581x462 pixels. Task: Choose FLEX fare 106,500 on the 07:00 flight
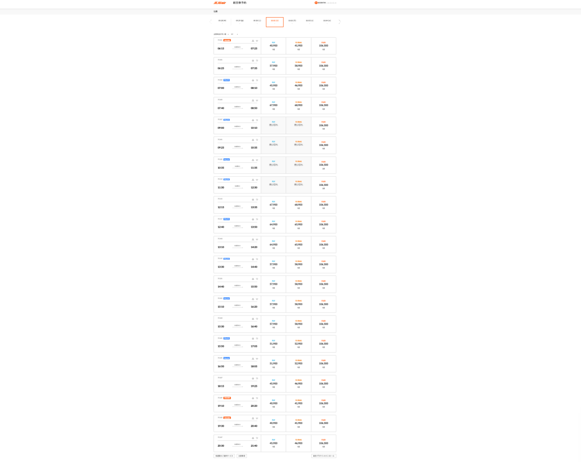324,86
